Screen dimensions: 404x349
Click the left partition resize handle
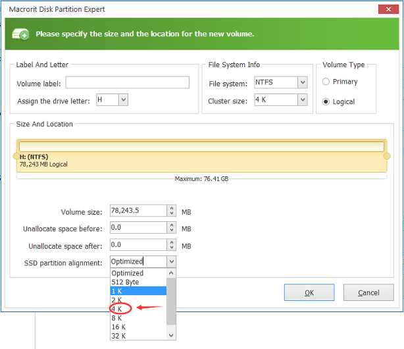(x=16, y=156)
